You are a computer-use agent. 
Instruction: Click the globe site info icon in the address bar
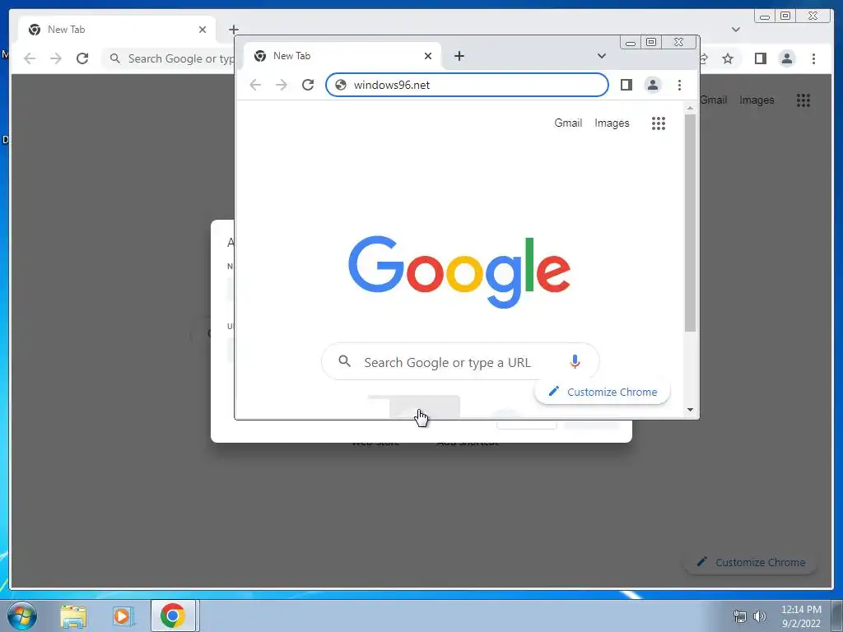(x=341, y=85)
